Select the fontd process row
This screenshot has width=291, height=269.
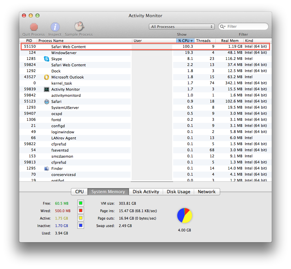pyautogui.click(x=145, y=120)
